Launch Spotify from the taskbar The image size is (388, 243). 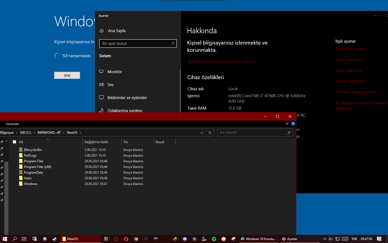pyautogui.click(x=214, y=239)
